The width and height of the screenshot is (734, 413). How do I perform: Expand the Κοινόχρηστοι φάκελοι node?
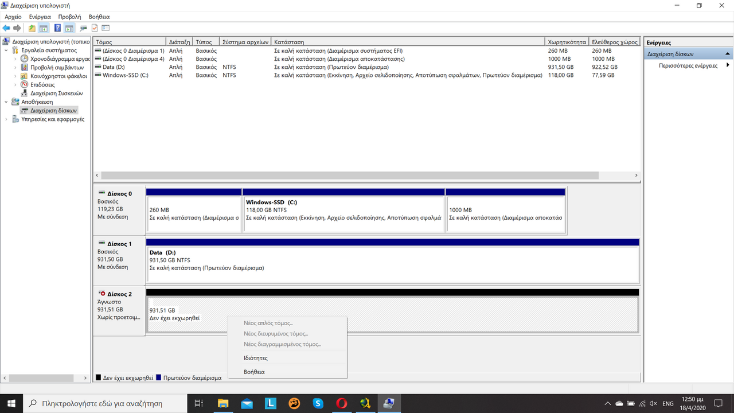point(15,76)
